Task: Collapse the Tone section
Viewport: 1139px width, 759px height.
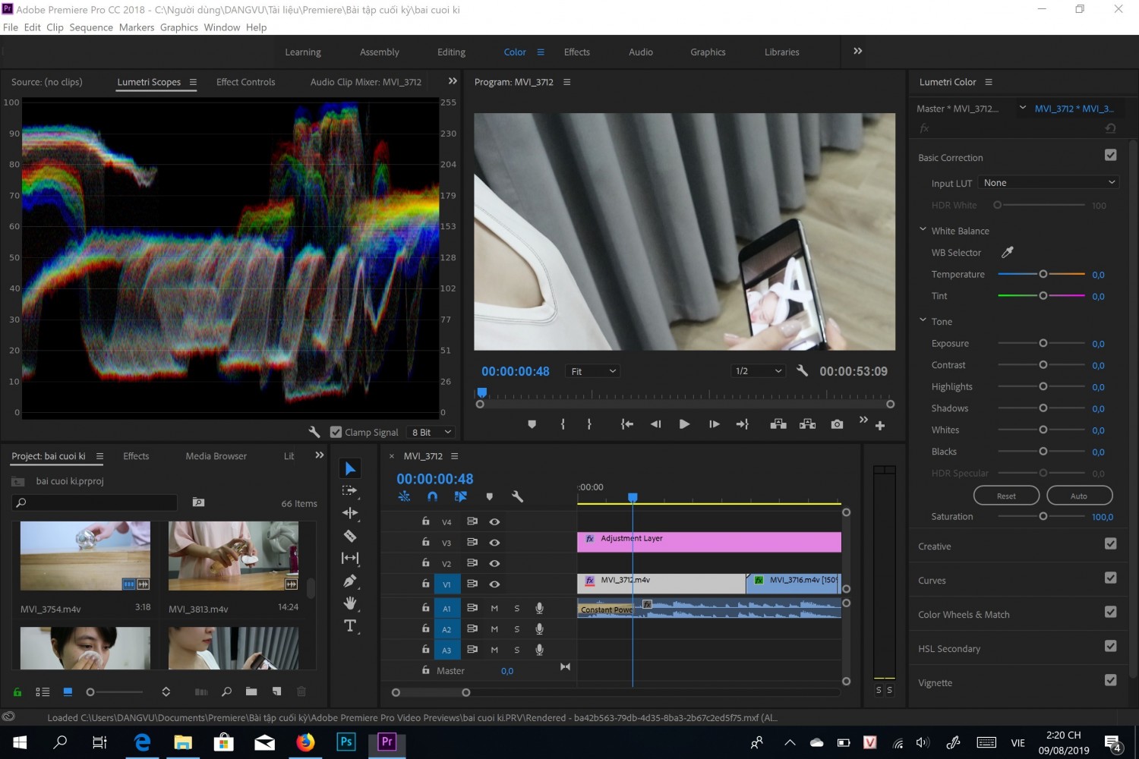Action: [923, 320]
